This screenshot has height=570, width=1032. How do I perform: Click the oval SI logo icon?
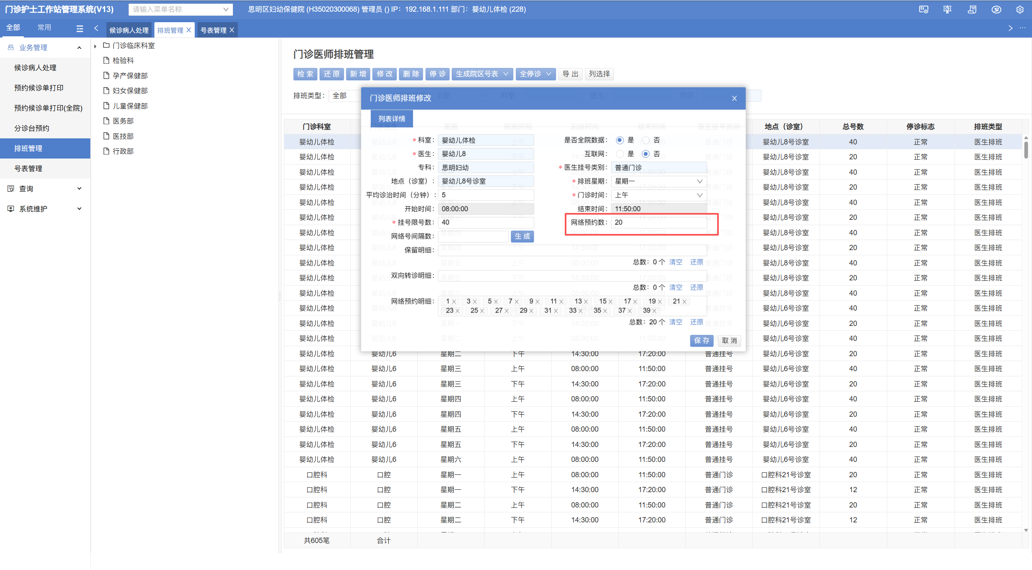[x=996, y=9]
